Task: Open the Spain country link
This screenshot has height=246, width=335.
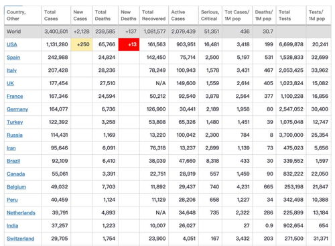Action: click(x=13, y=58)
